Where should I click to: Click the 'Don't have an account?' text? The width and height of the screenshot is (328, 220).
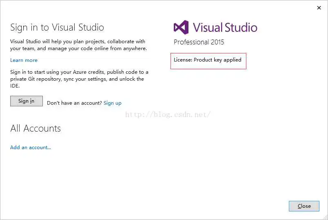[74, 103]
